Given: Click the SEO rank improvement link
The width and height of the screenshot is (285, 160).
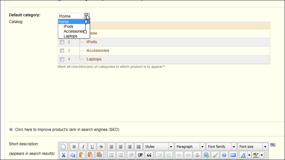Looking at the screenshot, I should click(67, 130).
